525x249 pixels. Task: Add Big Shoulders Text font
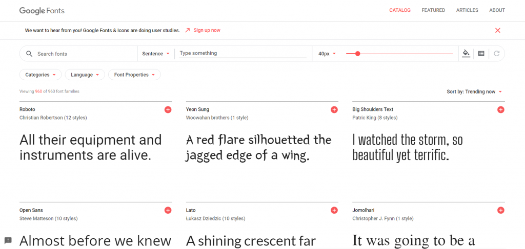[500, 110]
